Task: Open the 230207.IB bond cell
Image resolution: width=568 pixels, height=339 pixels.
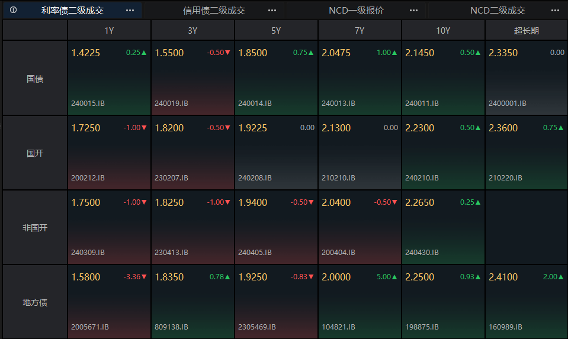Action: [192, 153]
